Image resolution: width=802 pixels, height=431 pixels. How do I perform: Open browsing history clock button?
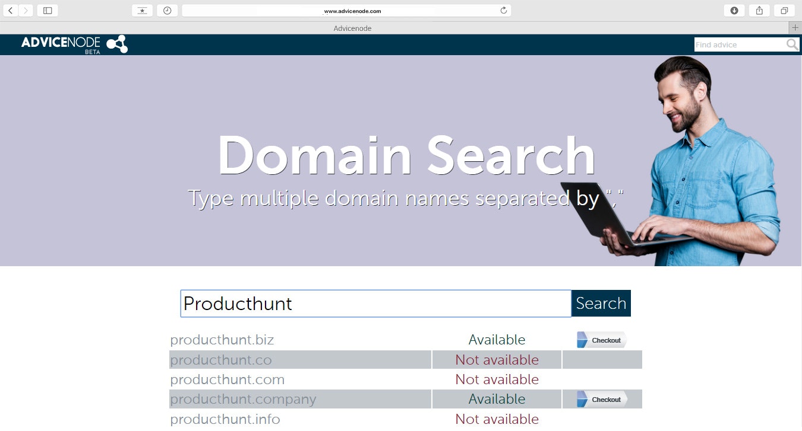(x=168, y=10)
